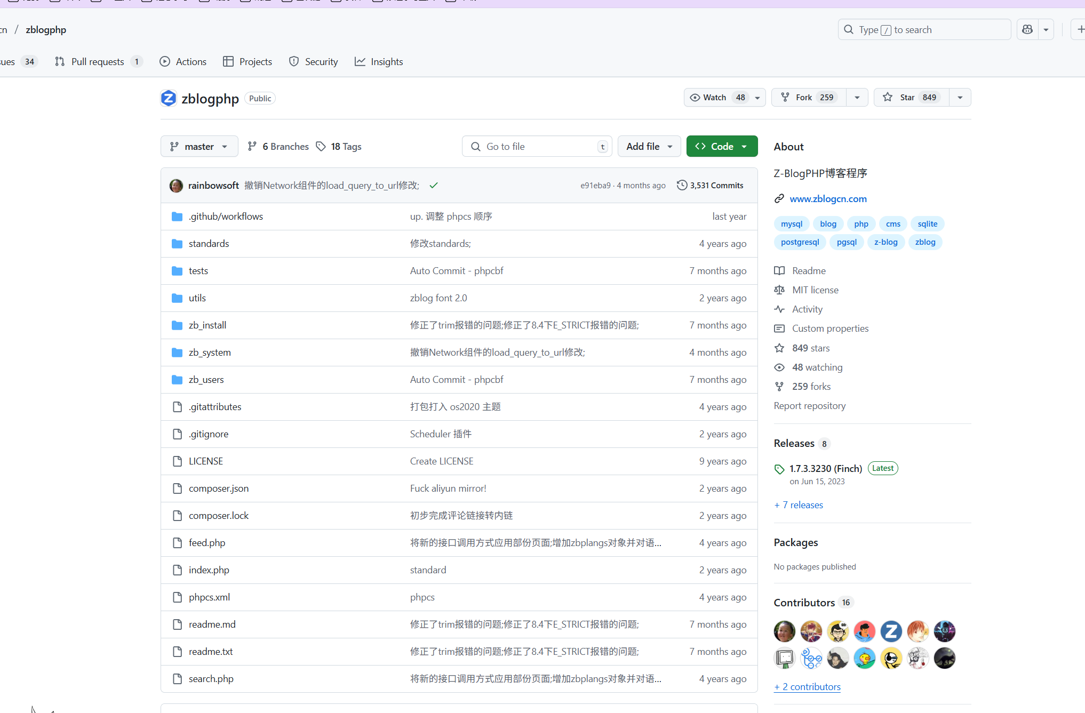This screenshot has height=713, width=1085.
Task: Click the Z logo contributor avatar
Action: pyautogui.click(x=891, y=631)
